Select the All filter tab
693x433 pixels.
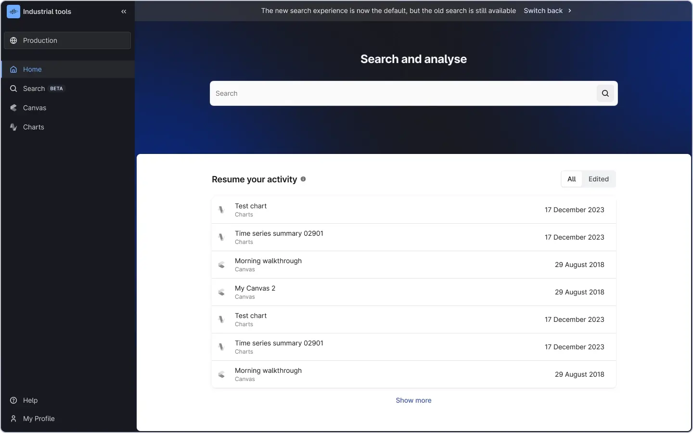point(572,179)
